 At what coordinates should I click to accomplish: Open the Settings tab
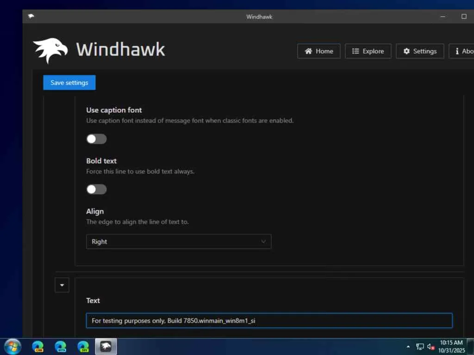click(x=420, y=51)
